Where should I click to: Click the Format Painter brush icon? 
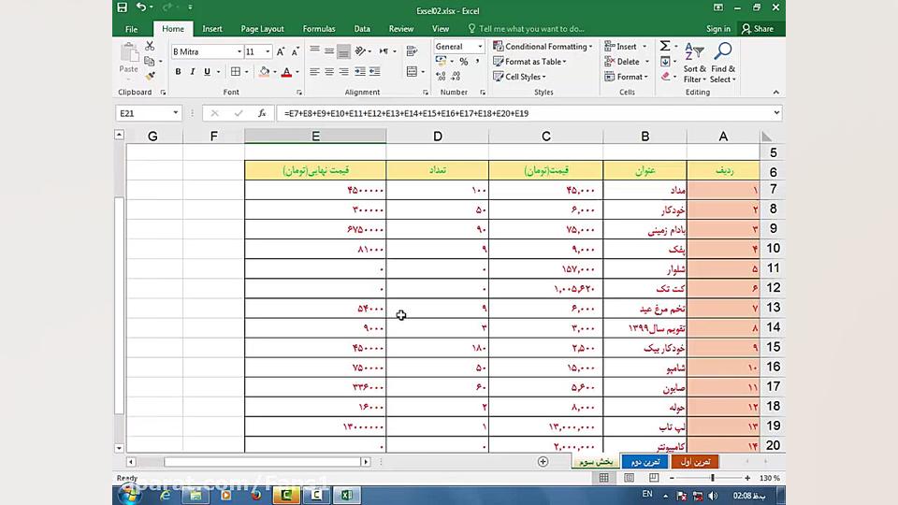pos(150,76)
